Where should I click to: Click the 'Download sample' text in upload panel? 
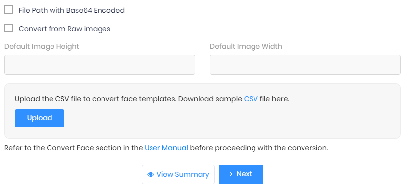(x=210, y=99)
